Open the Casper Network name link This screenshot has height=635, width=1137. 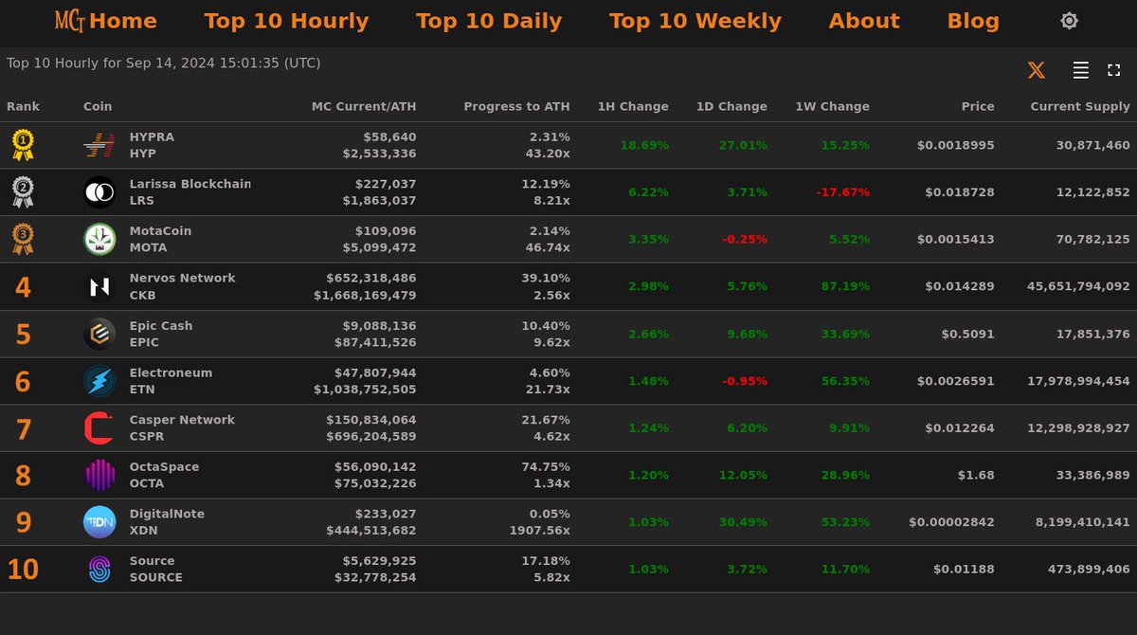(182, 419)
